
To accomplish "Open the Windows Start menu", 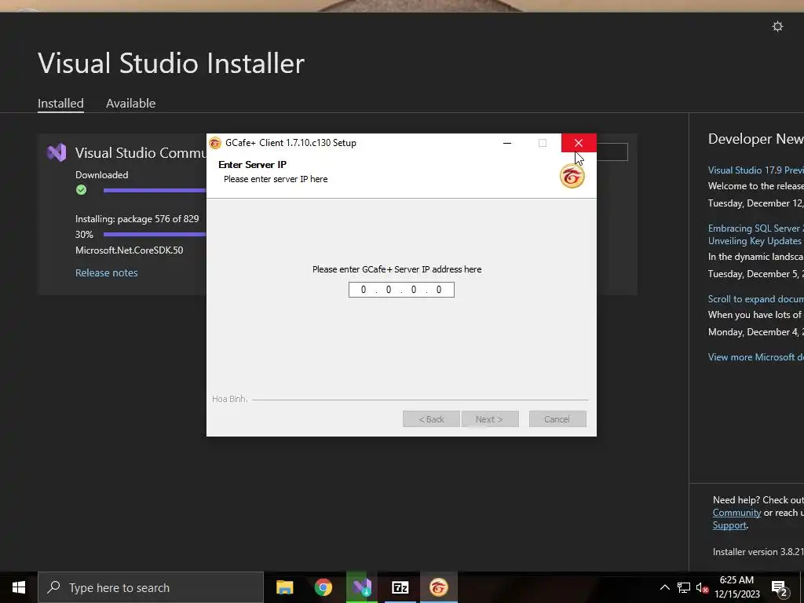I will pos(19,587).
